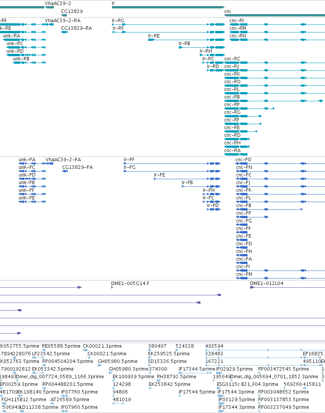The width and height of the screenshot is (325, 413).
Task: Click transcript CG13829-RA label
Action: pyautogui.click(x=77, y=28)
